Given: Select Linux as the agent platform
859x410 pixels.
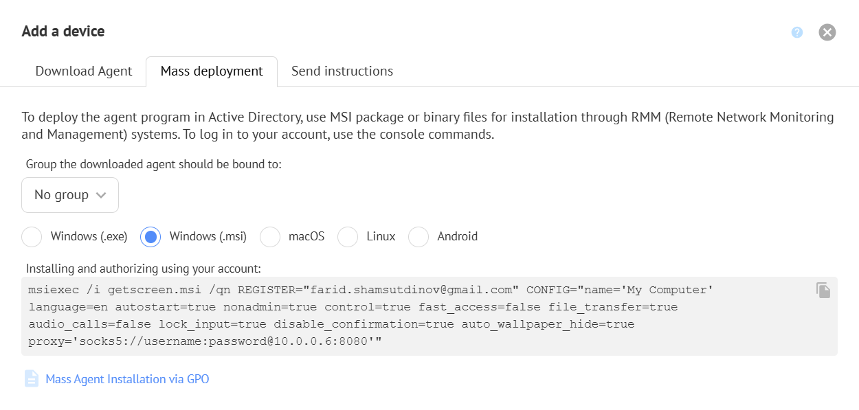Looking at the screenshot, I should click(x=348, y=237).
